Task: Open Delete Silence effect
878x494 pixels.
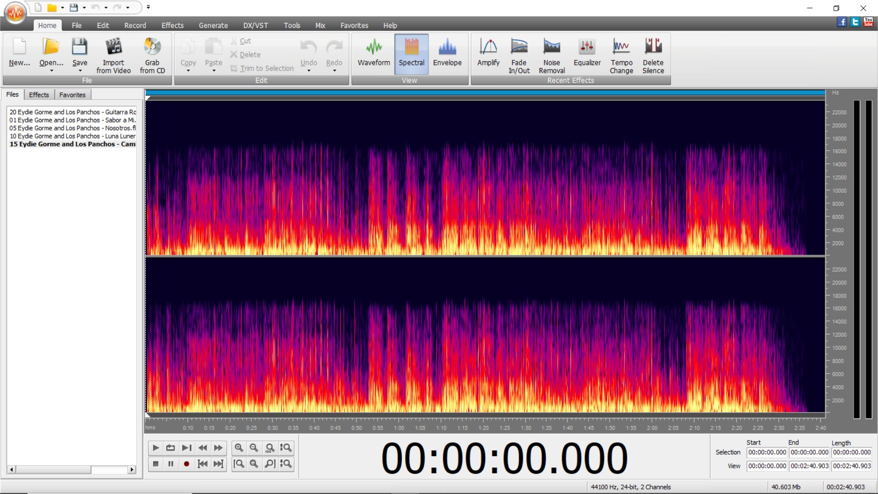Action: click(x=653, y=55)
